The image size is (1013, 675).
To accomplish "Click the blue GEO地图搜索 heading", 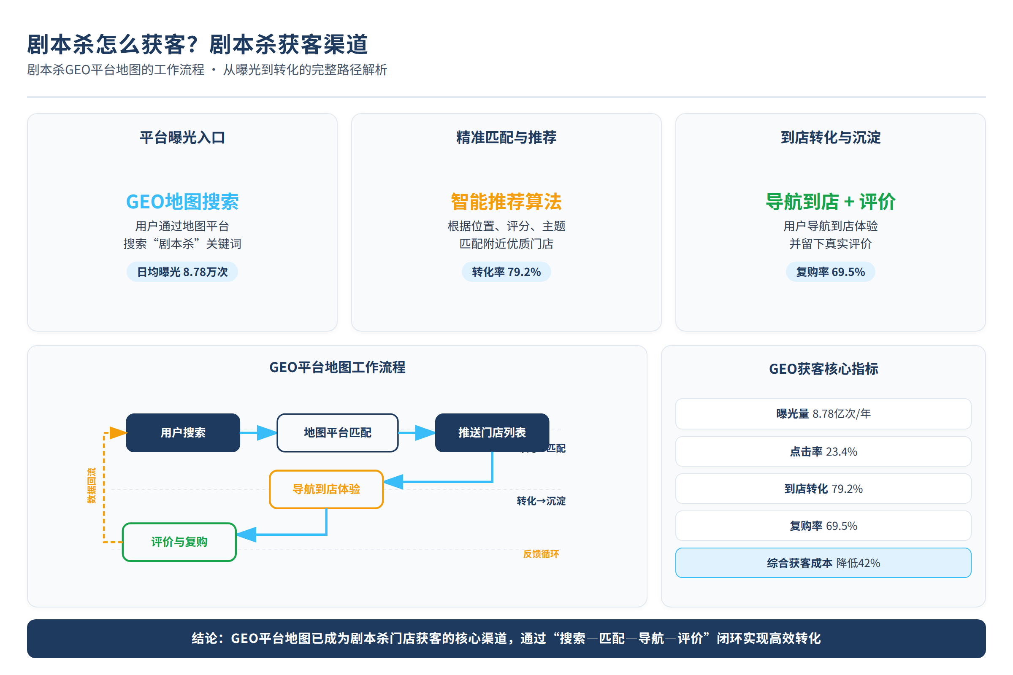I will [x=182, y=202].
